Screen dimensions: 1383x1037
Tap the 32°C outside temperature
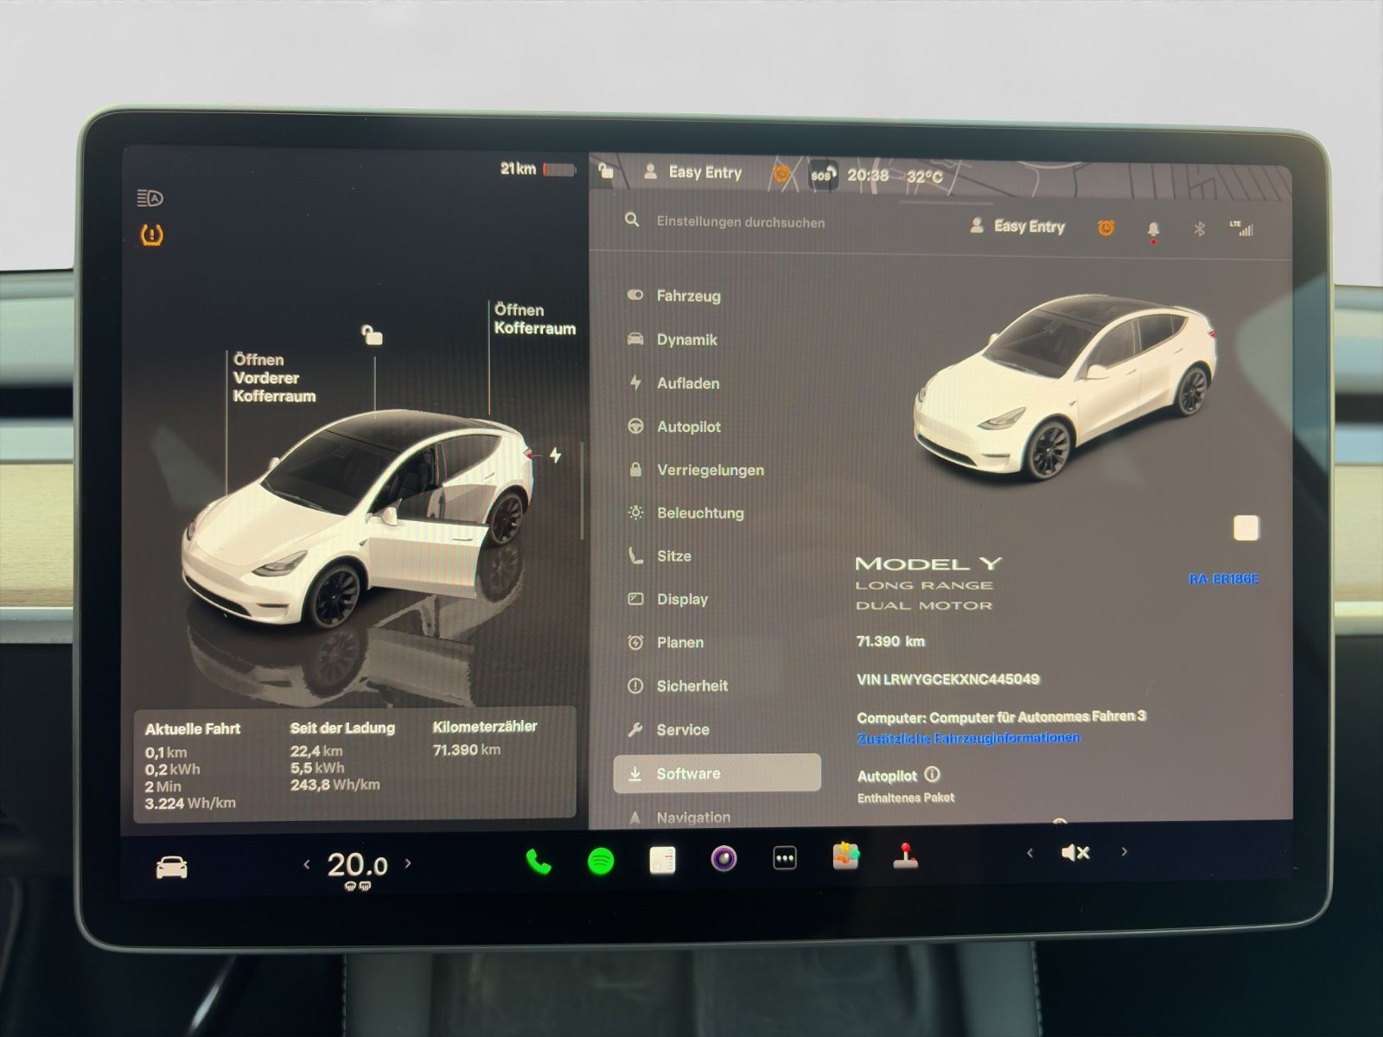pyautogui.click(x=924, y=176)
